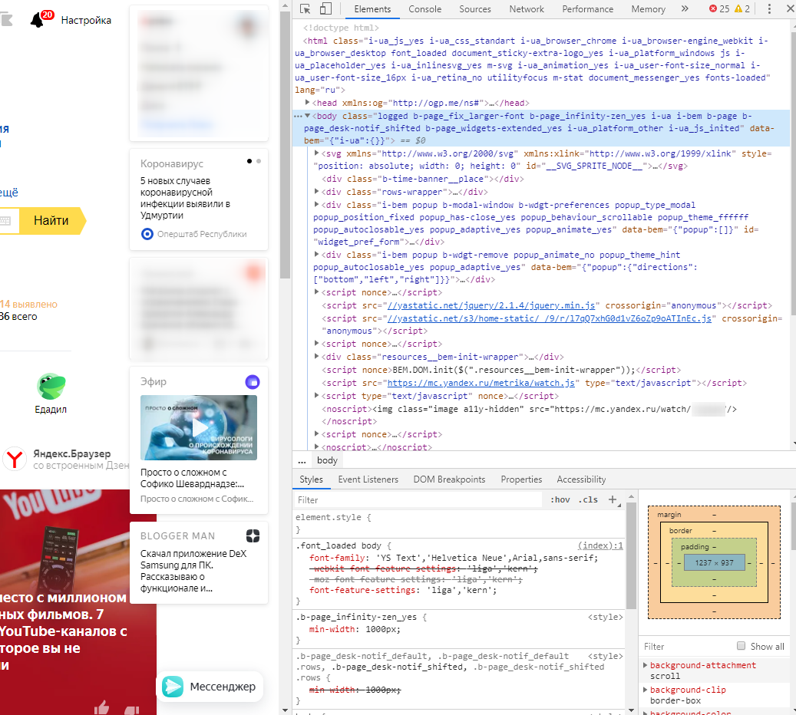796x715 pixels.
Task: Open the jquery.min.js script link
Action: click(491, 305)
